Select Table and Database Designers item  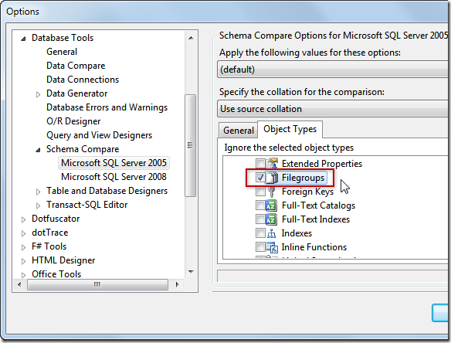pos(107,191)
